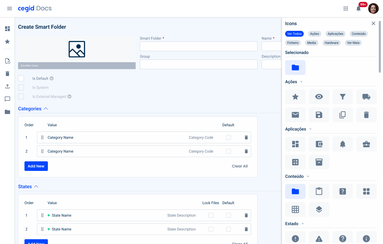
Task: Select the table grid icon in Conteúdo
Action: point(295,209)
